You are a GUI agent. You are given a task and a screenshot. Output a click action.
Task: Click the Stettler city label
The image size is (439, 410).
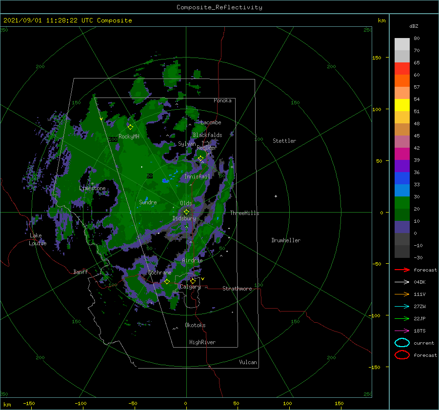point(284,141)
